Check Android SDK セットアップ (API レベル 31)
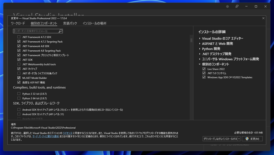Screen dimensions: 274x155 click(19, 114)
